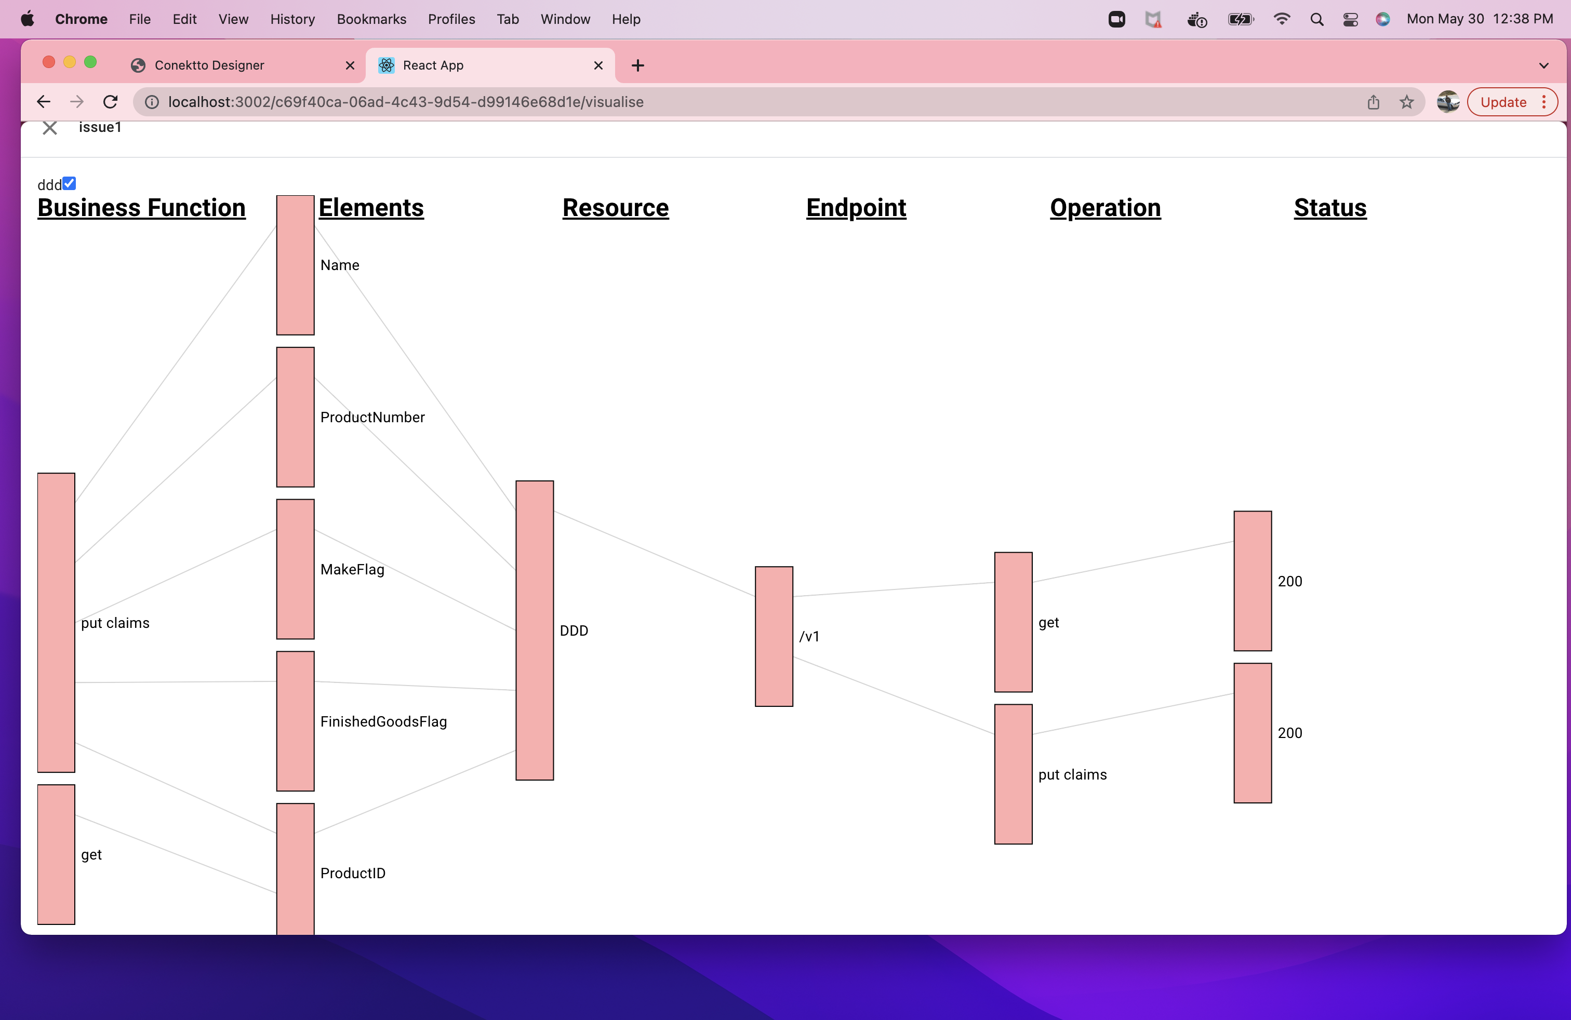
Task: Click the Update button
Action: tap(1503, 102)
